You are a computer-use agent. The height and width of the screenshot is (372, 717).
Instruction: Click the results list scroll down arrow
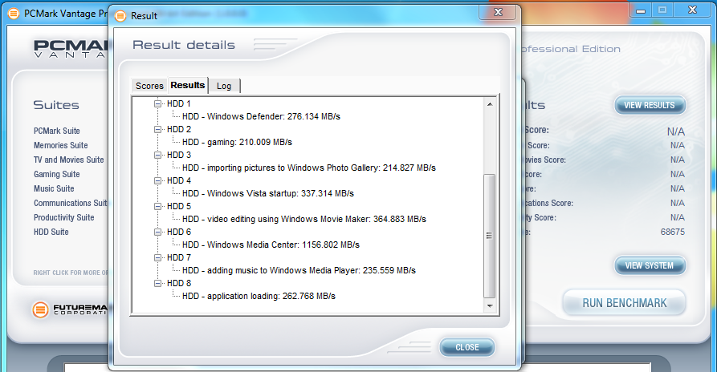click(490, 305)
